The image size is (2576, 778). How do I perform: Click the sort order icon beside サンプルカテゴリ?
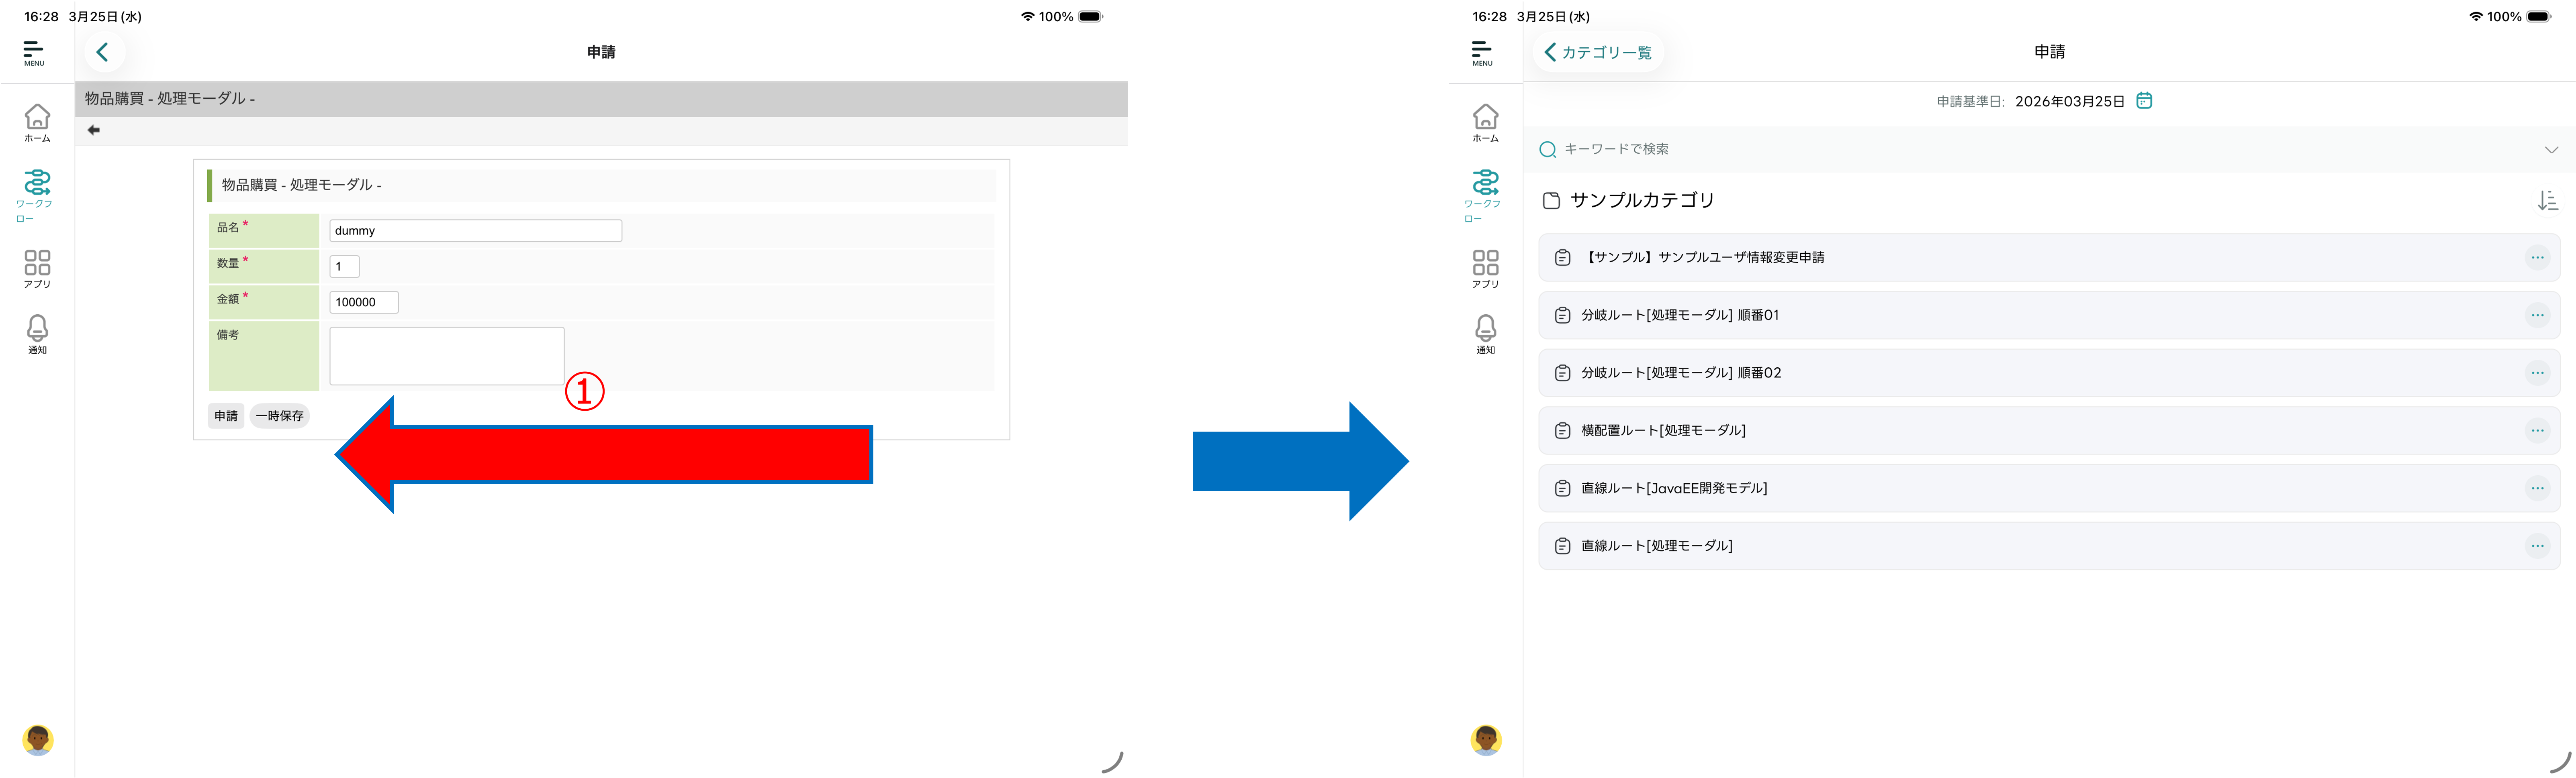pyautogui.click(x=2547, y=201)
